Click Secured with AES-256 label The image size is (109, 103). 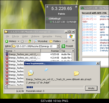[94, 13]
